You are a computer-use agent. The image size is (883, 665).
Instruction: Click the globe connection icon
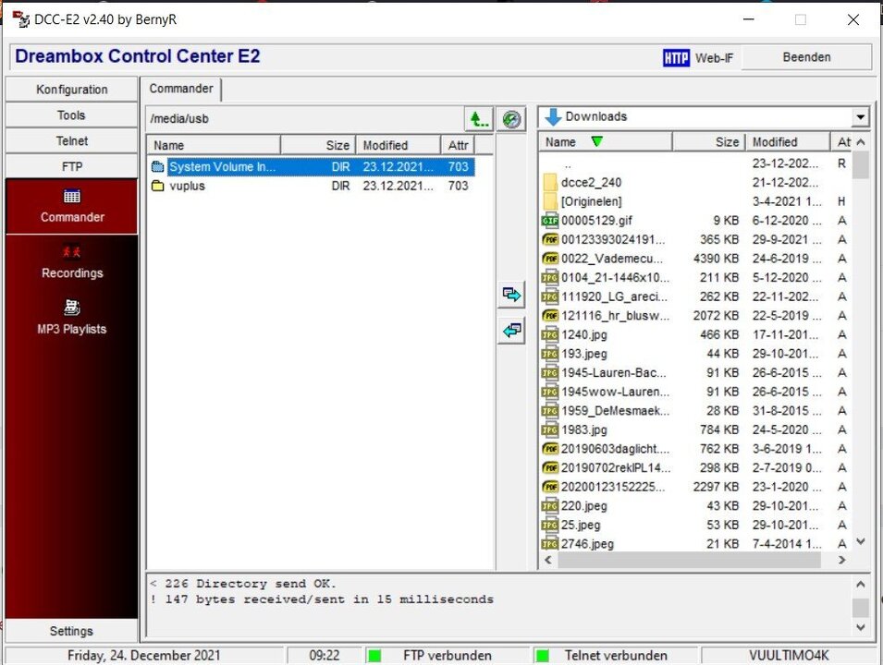click(511, 118)
